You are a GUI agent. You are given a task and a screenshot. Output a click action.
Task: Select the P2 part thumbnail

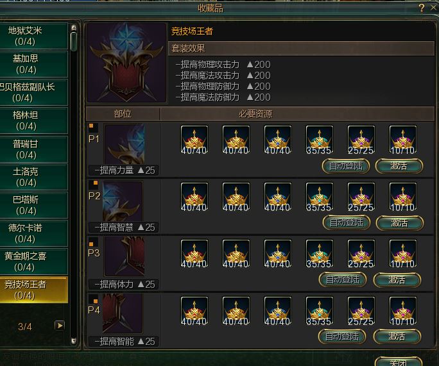[123, 202]
